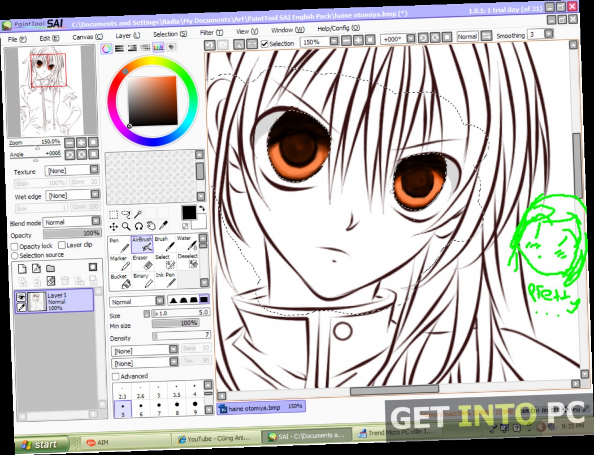
Task: Create a new layer folder
Action: pyautogui.click(x=50, y=268)
